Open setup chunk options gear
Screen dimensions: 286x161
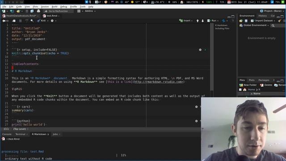coord(200,50)
